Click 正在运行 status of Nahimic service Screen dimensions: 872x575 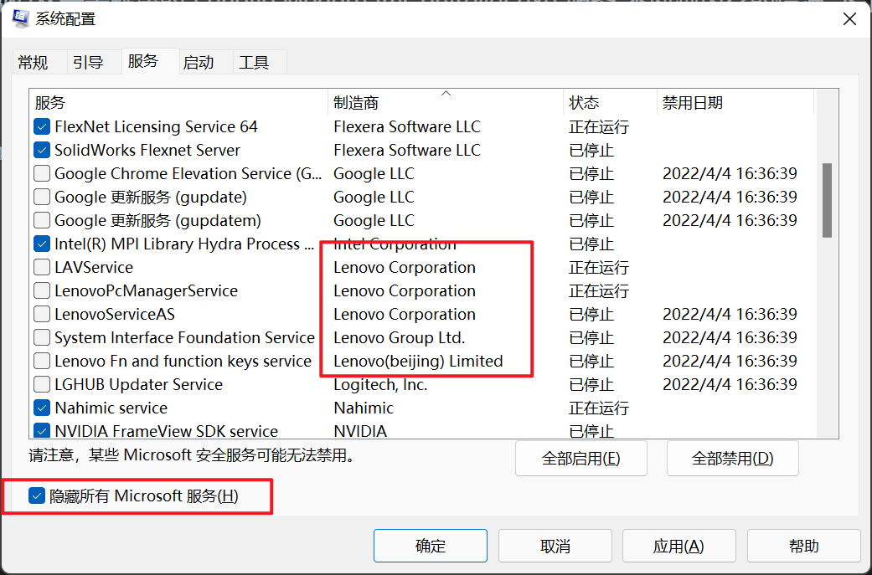(598, 408)
